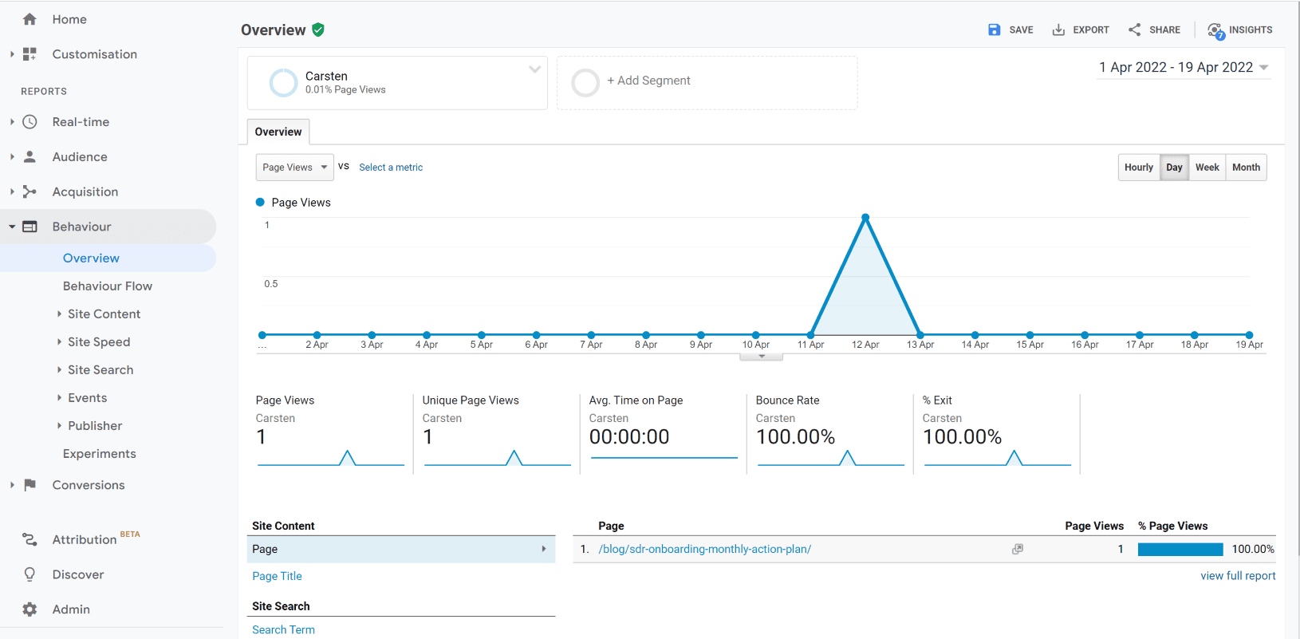Screen dimensions: 1300x639
Task: Open page link in new window icon
Action: pos(1018,550)
